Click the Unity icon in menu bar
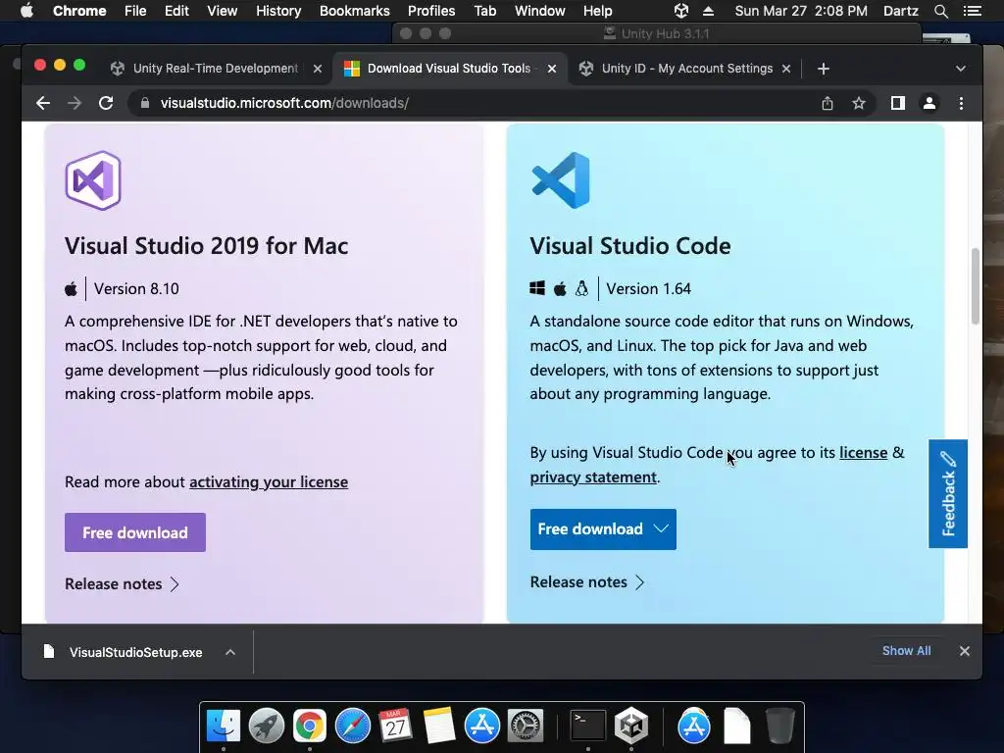 coord(681,11)
